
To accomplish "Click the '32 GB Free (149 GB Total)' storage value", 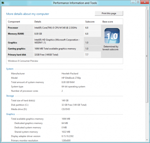I will (74, 105).
